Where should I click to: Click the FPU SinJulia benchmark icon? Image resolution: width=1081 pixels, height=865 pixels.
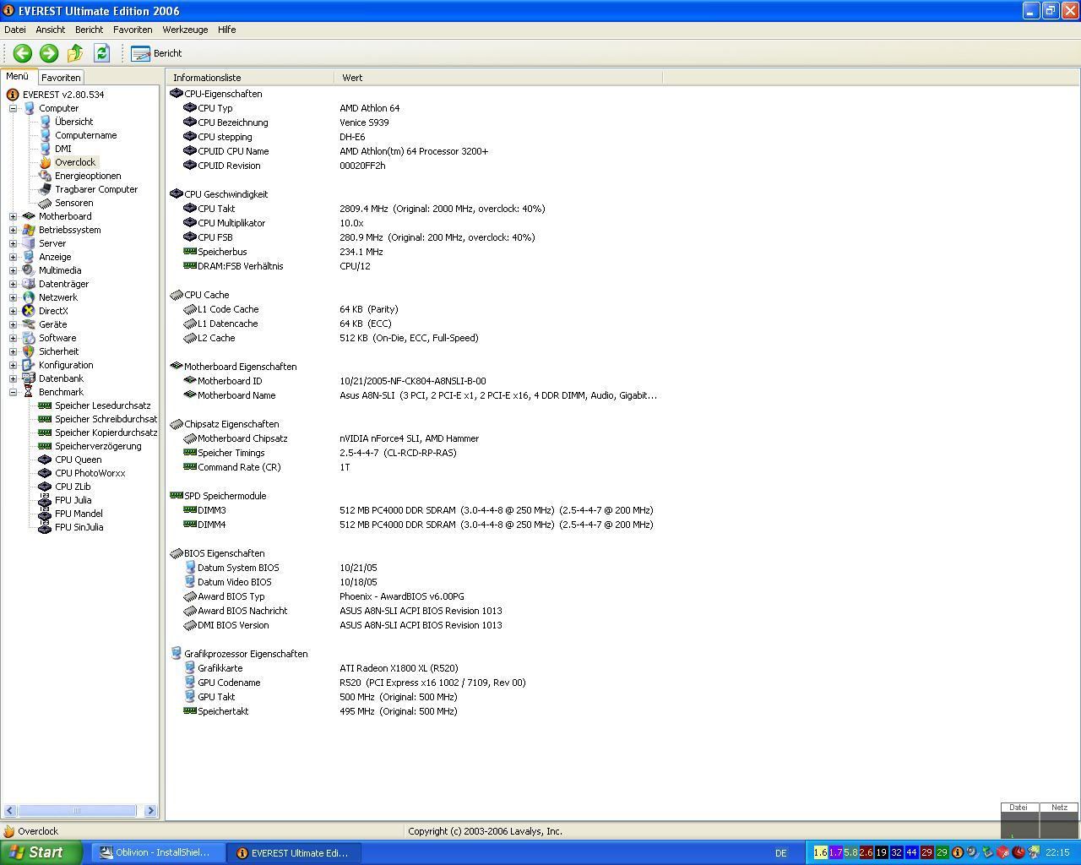point(45,527)
